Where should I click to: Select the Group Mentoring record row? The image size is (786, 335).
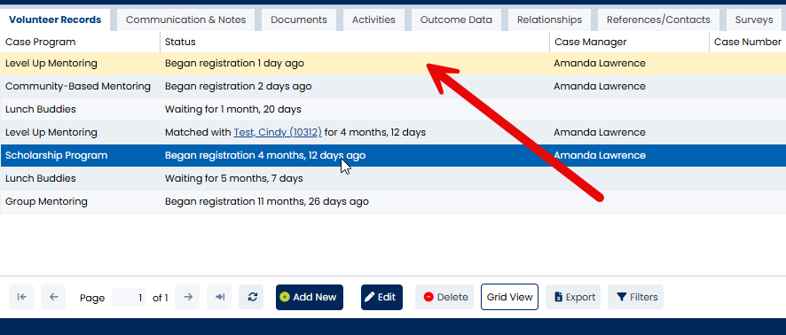coord(393,201)
